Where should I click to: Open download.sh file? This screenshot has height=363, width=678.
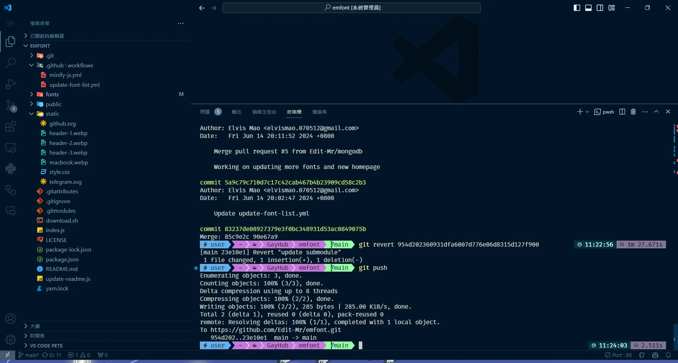(x=106, y=220)
